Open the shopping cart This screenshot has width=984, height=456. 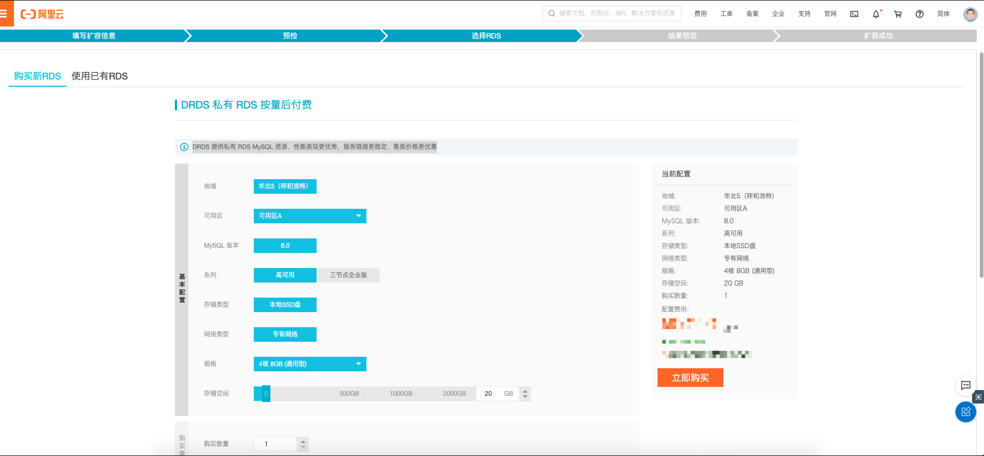[x=898, y=14]
